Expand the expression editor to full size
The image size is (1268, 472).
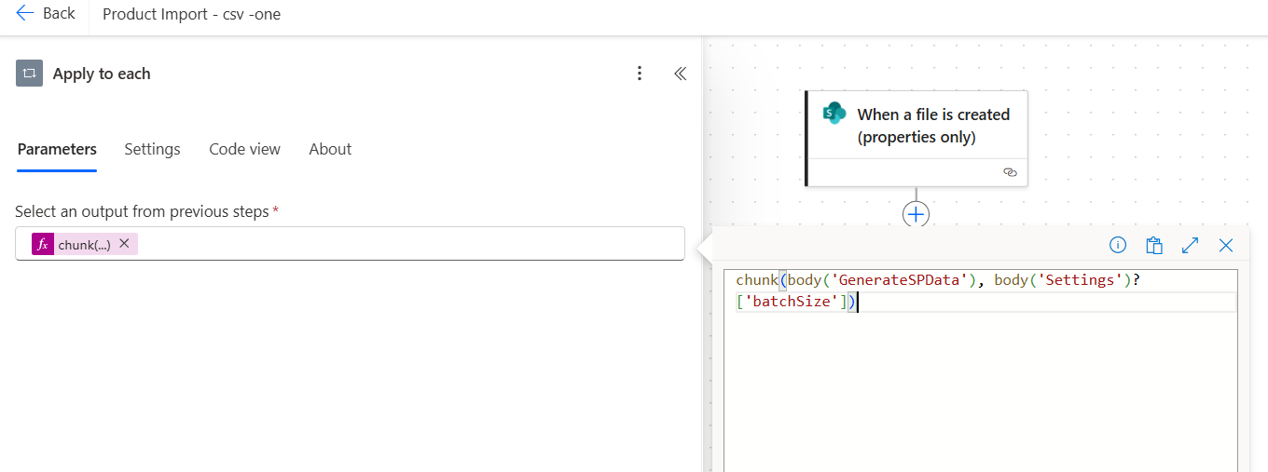[1190, 245]
